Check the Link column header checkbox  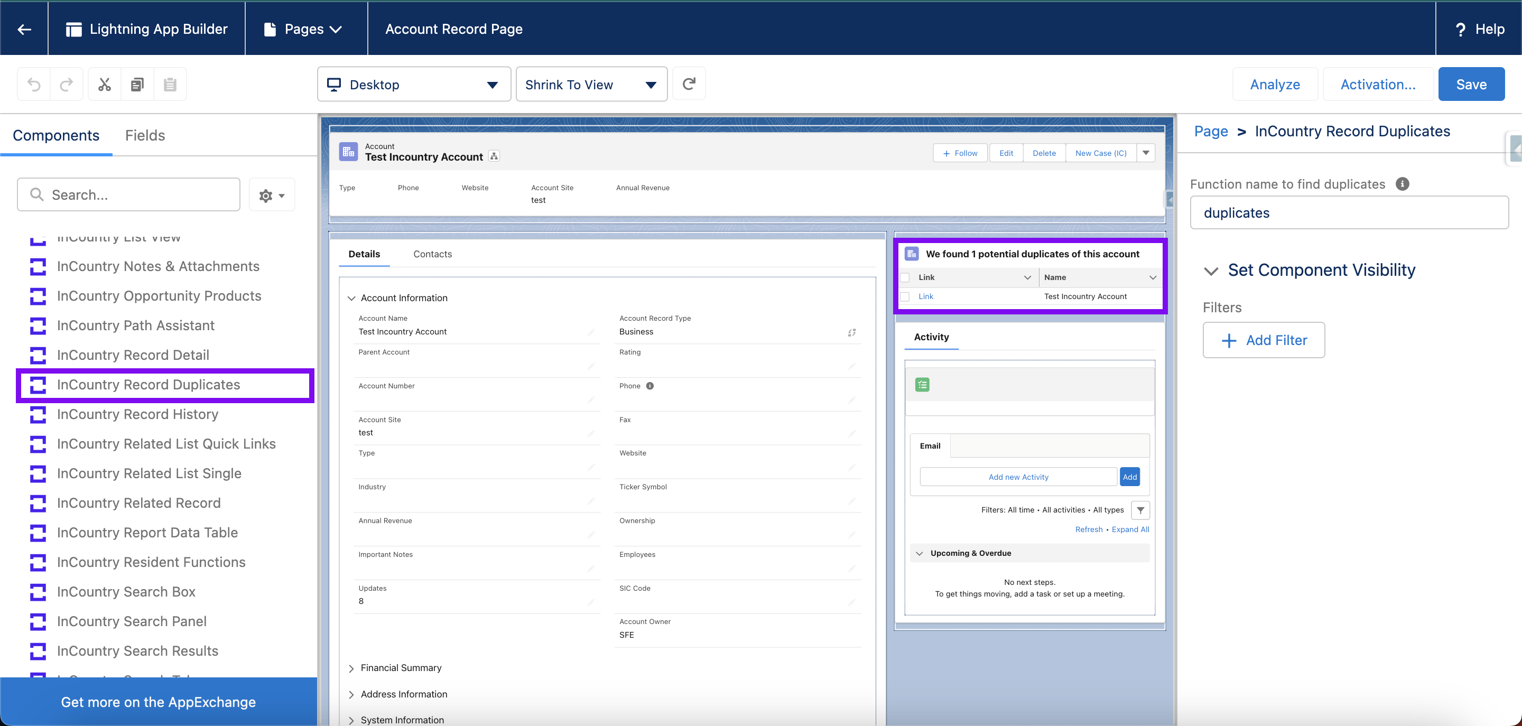click(x=904, y=276)
